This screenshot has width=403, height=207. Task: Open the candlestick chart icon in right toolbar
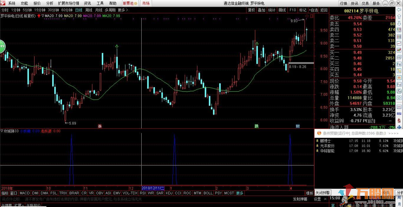pyautogui.click(x=399, y=50)
